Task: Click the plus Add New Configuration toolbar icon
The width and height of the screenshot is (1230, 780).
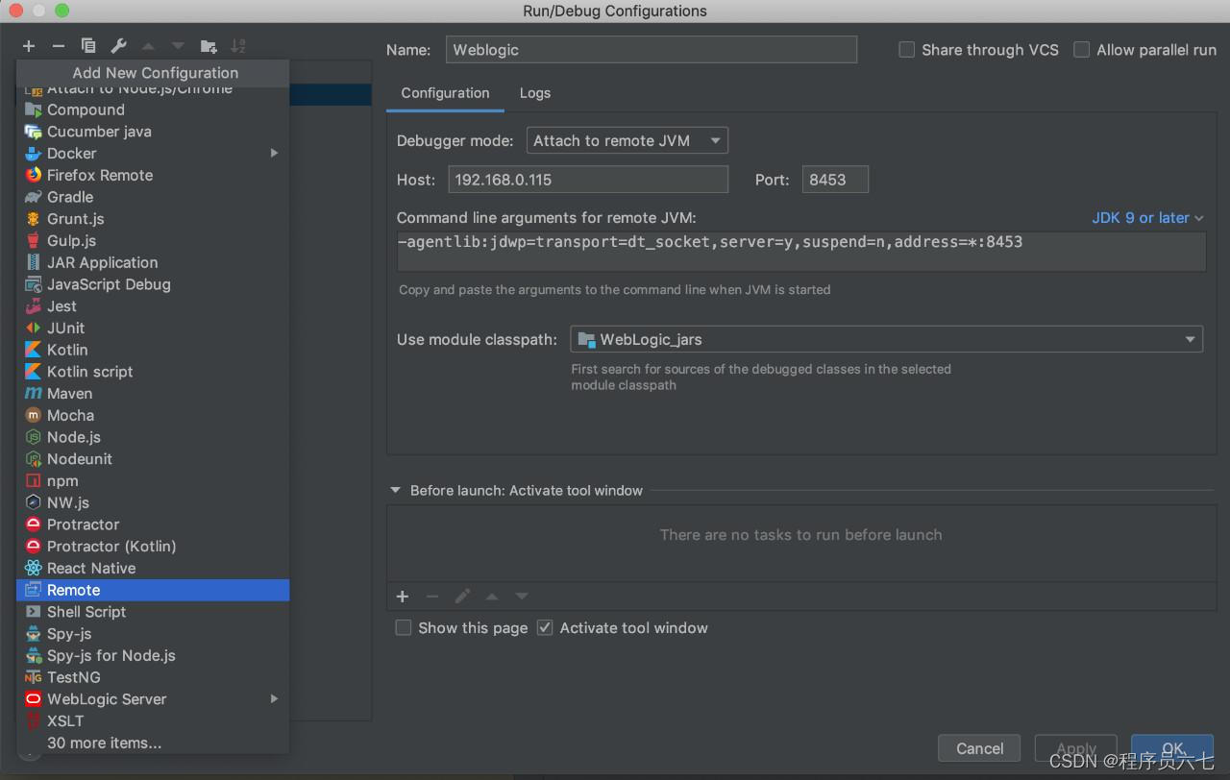Action: (x=29, y=46)
